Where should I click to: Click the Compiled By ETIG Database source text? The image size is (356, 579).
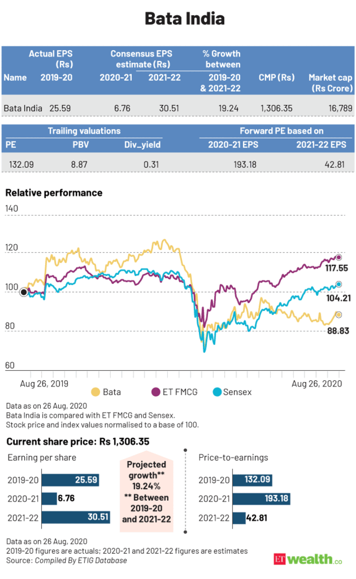pos(80,560)
